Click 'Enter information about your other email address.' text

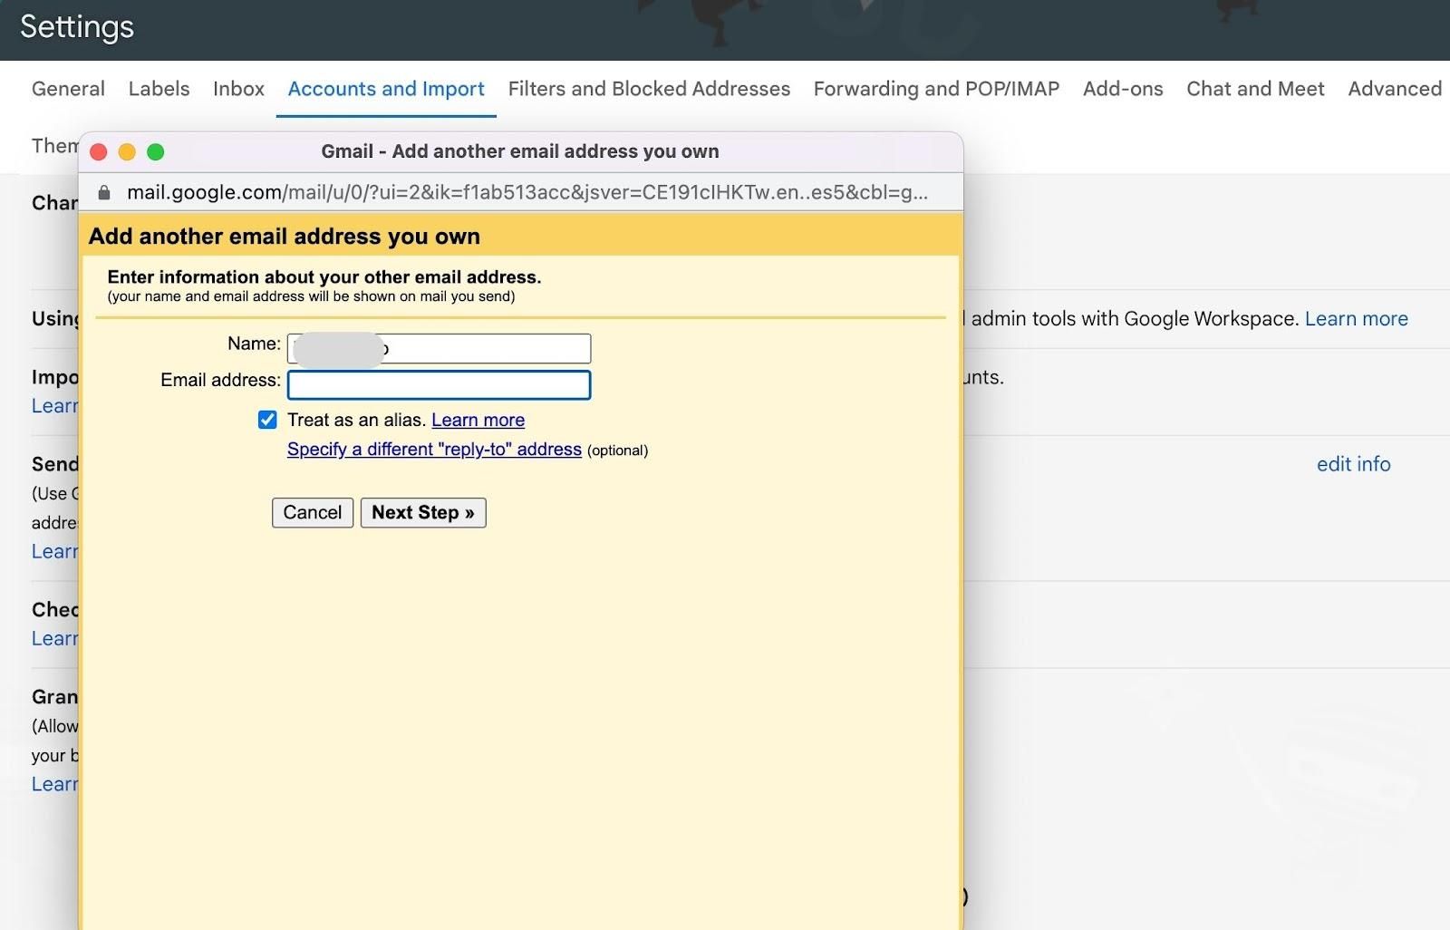pyautogui.click(x=324, y=277)
